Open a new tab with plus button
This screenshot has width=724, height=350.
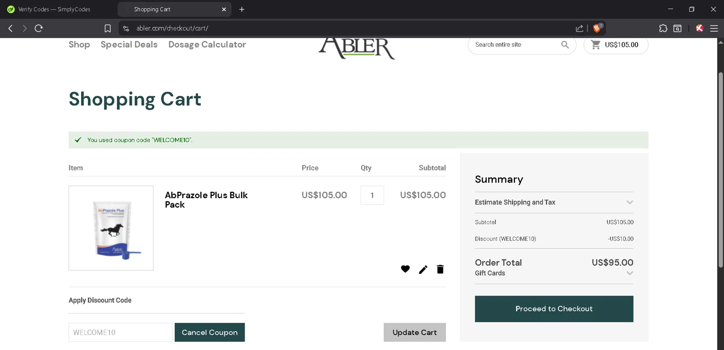tap(242, 9)
